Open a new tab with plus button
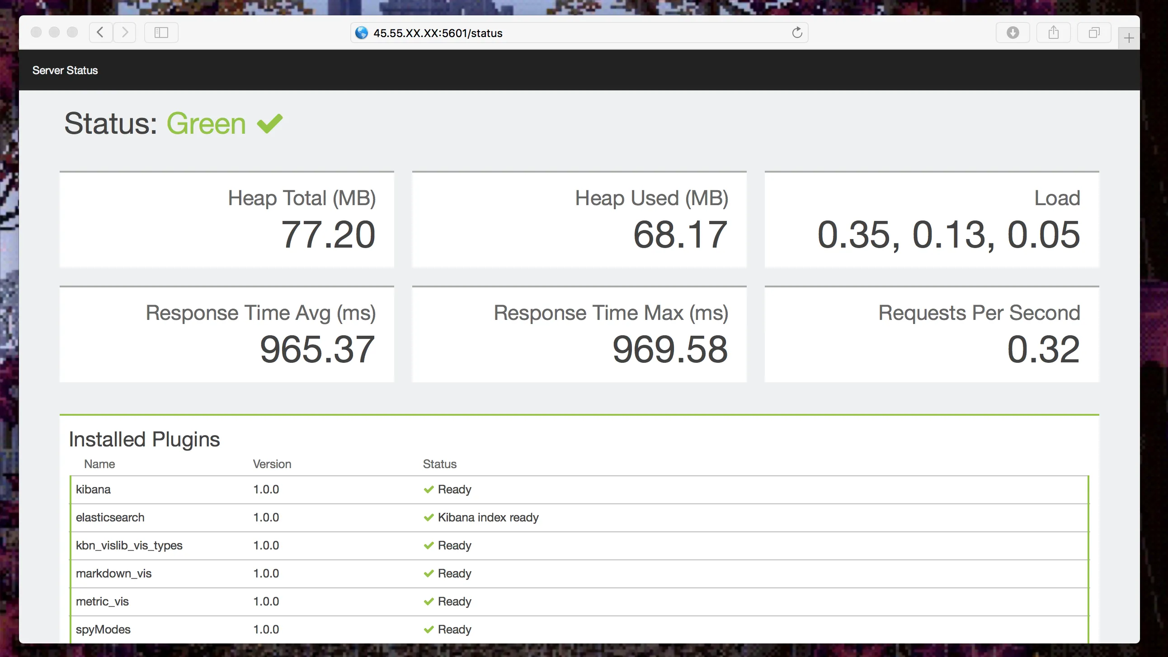 1129,38
